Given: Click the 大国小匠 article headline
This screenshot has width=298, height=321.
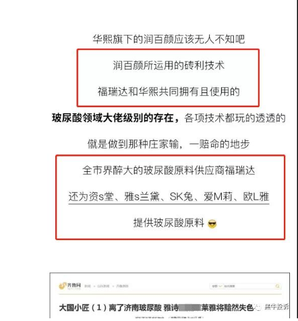Looking at the screenshot, I should tap(156, 308).
